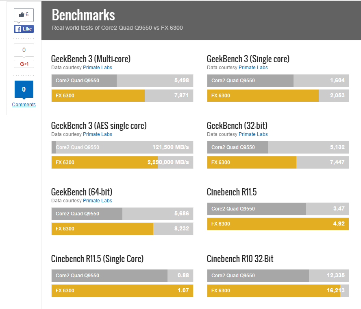Click the GeekBench (32-bit) heading
This screenshot has width=361, height=309.
237,126
